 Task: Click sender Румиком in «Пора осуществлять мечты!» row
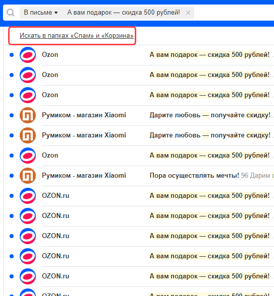tap(84, 176)
